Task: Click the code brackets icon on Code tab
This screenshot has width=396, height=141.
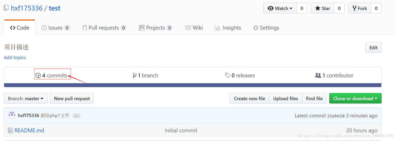Action: pyautogui.click(x=13, y=28)
